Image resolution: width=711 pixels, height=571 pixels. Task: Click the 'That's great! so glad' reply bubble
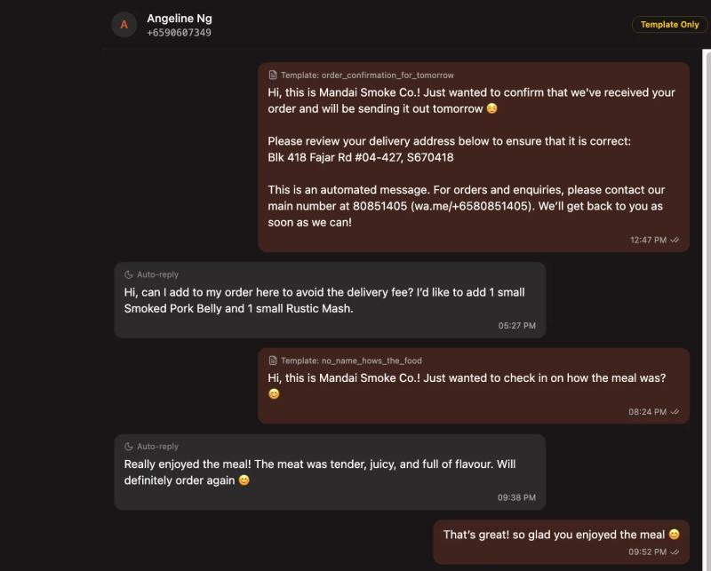pyautogui.click(x=562, y=542)
